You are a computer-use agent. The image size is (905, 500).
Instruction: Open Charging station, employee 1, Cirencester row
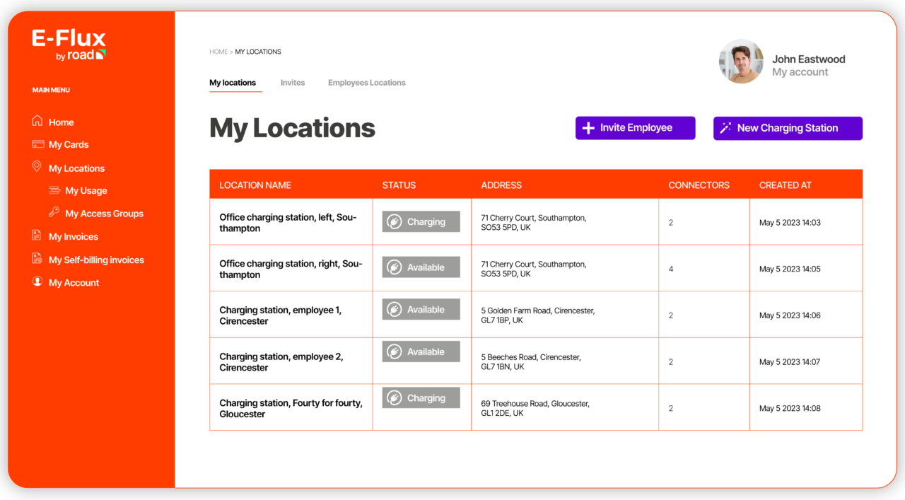click(280, 315)
